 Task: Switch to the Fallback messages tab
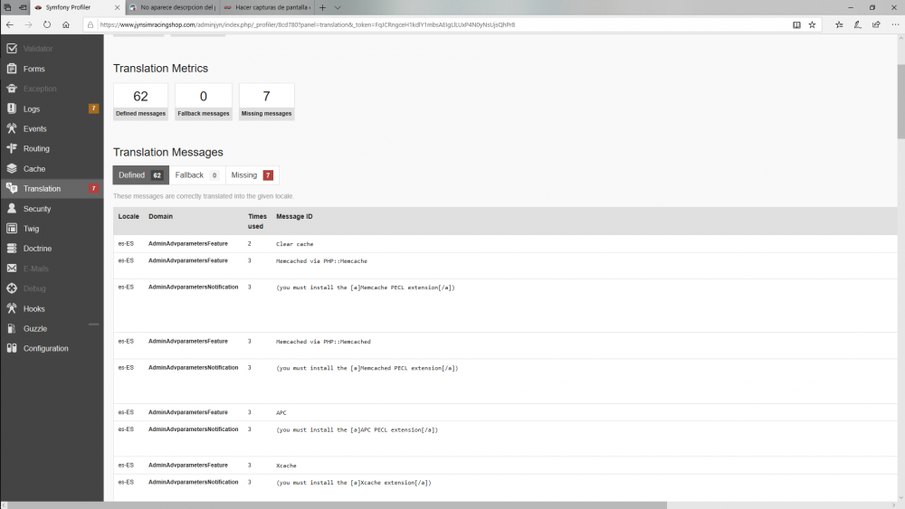click(x=196, y=175)
